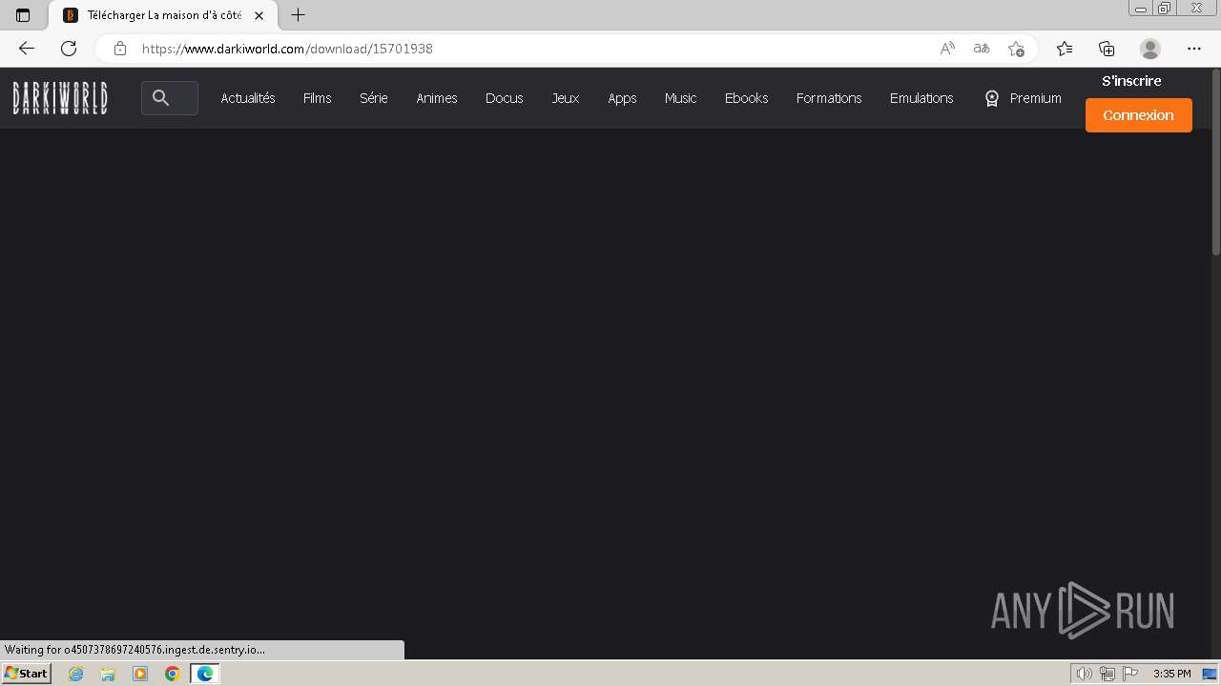Select the Animes menu item
Viewport: 1221px width, 686px height.
(437, 98)
